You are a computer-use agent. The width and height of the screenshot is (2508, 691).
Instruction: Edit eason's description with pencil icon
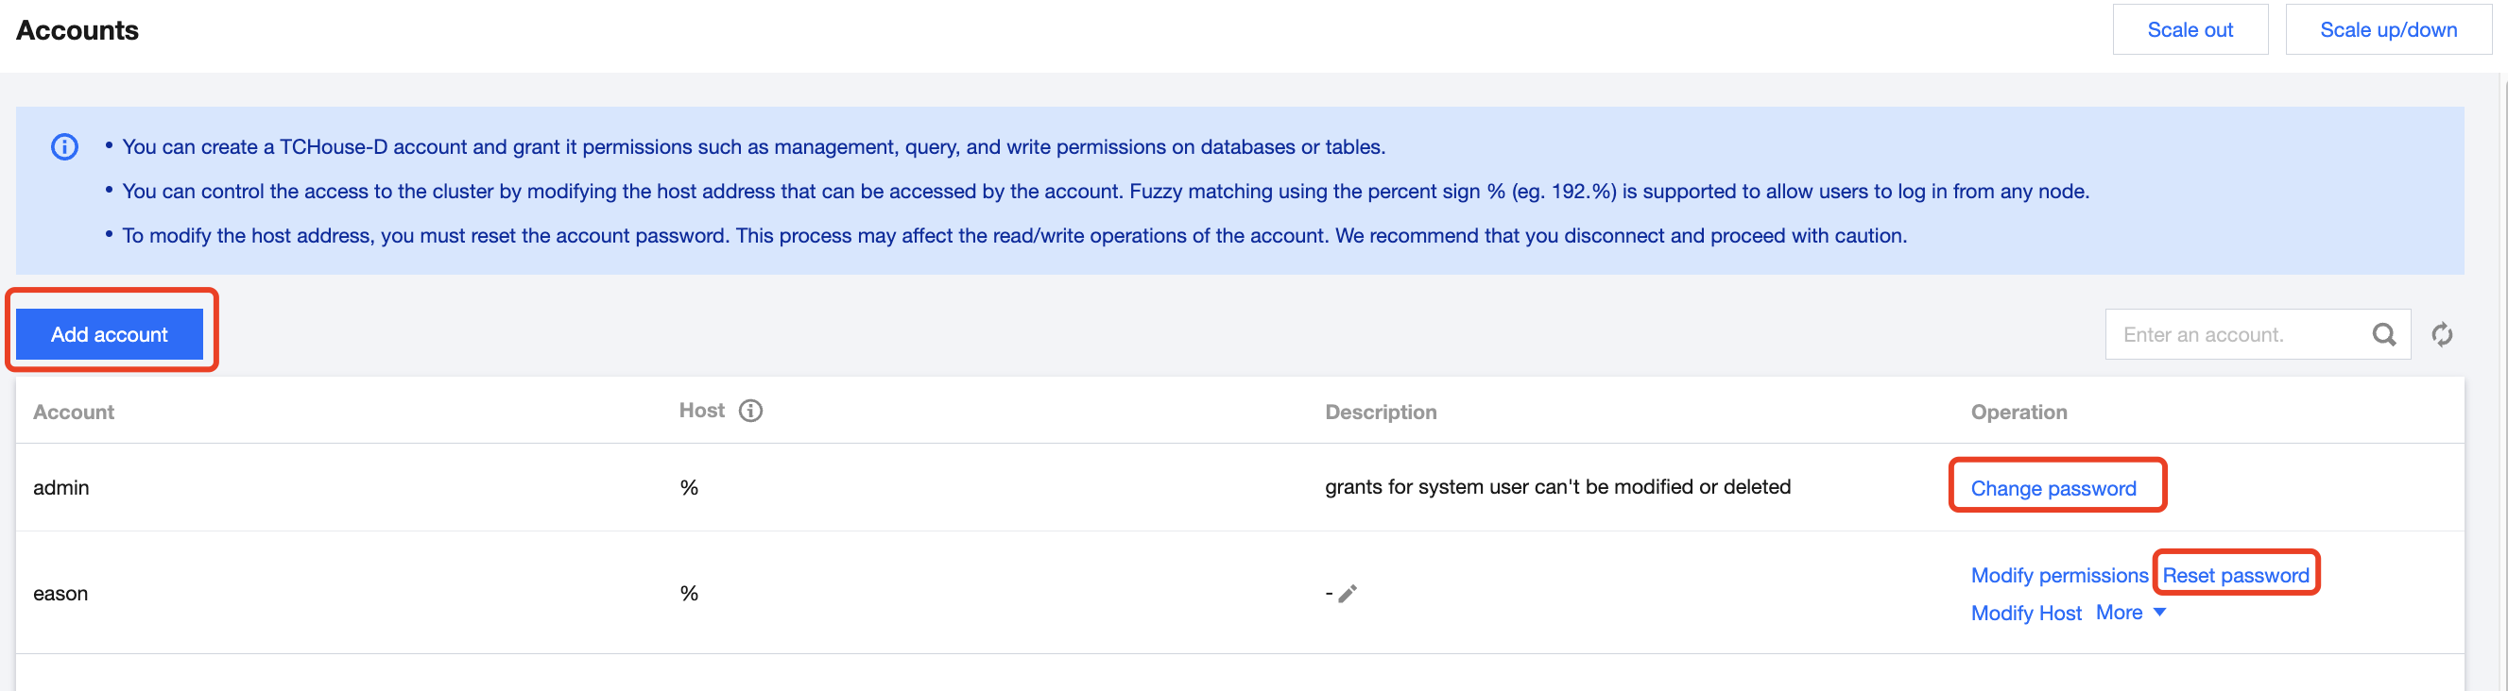point(1348,594)
